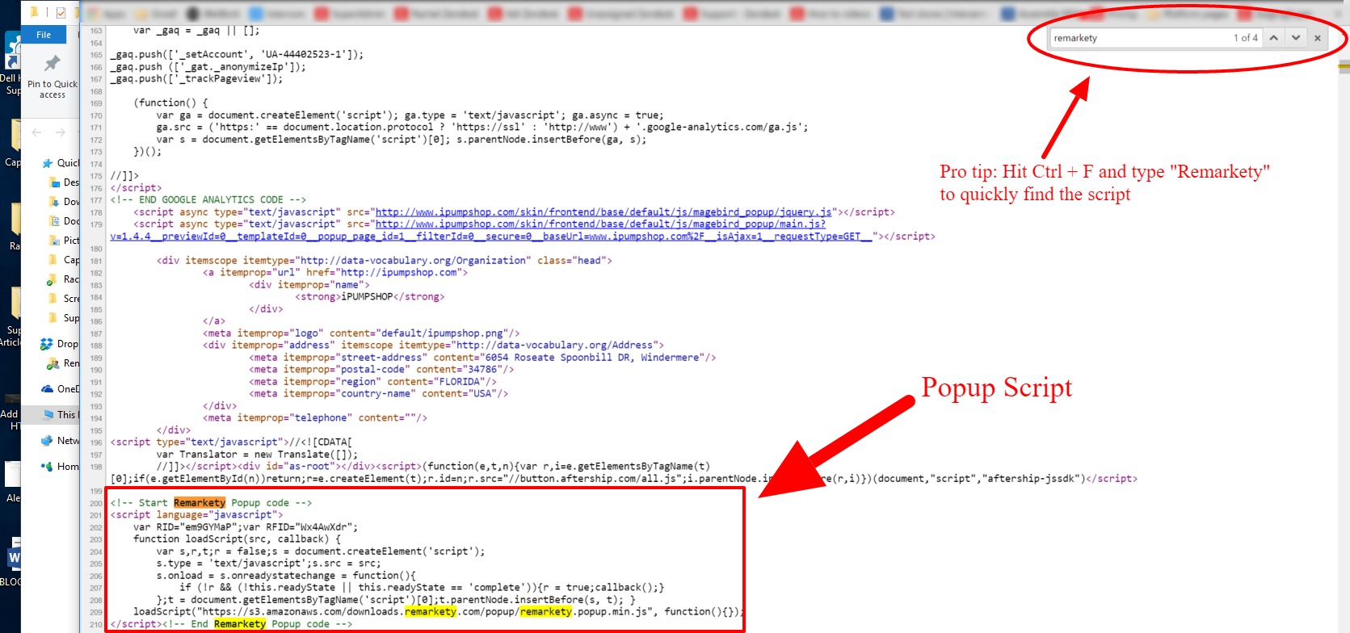Go to next find match

coord(1296,38)
